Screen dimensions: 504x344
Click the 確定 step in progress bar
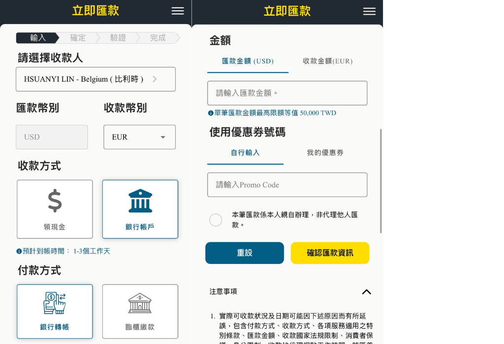click(x=78, y=38)
